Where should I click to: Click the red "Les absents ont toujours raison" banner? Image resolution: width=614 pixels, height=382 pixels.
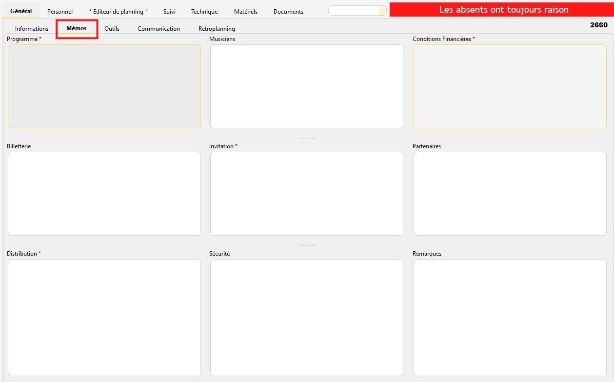click(x=503, y=10)
